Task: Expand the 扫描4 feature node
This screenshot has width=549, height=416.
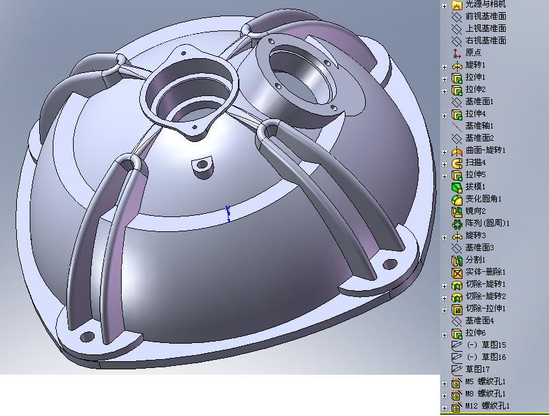Action: click(445, 164)
